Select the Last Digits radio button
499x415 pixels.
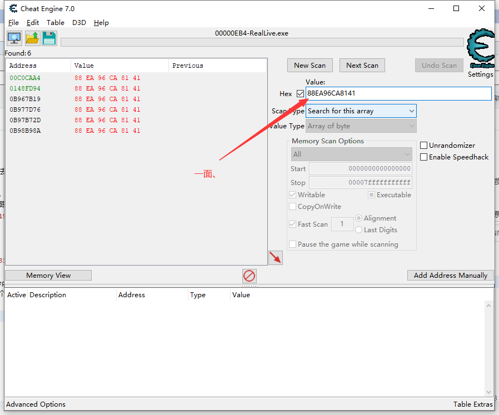click(358, 229)
